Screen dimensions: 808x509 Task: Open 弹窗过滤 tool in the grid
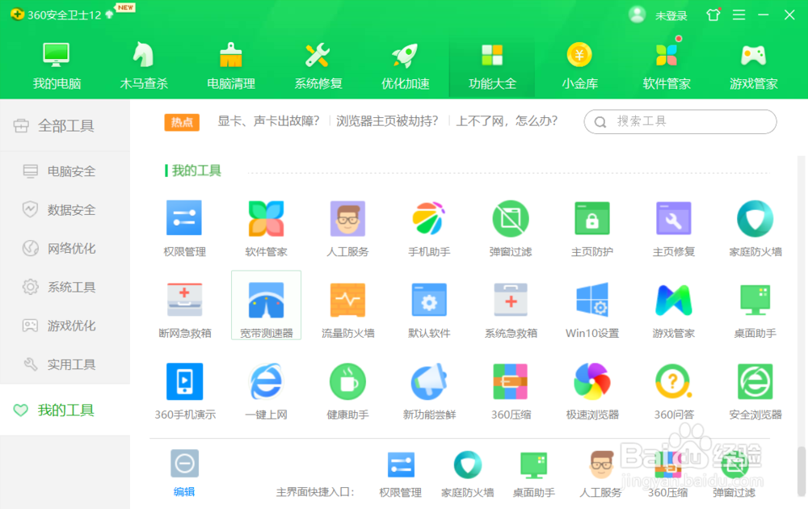tap(510, 228)
